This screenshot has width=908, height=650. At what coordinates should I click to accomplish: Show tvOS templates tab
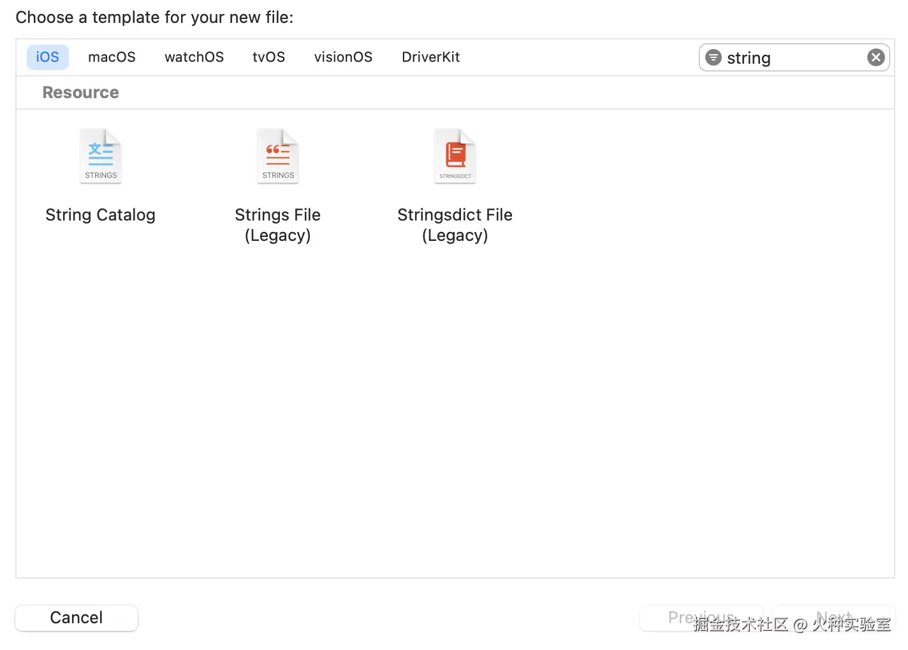(x=268, y=57)
